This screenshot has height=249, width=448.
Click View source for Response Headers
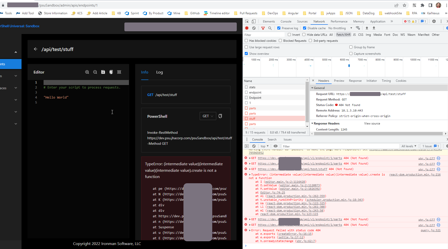[x=372, y=123]
